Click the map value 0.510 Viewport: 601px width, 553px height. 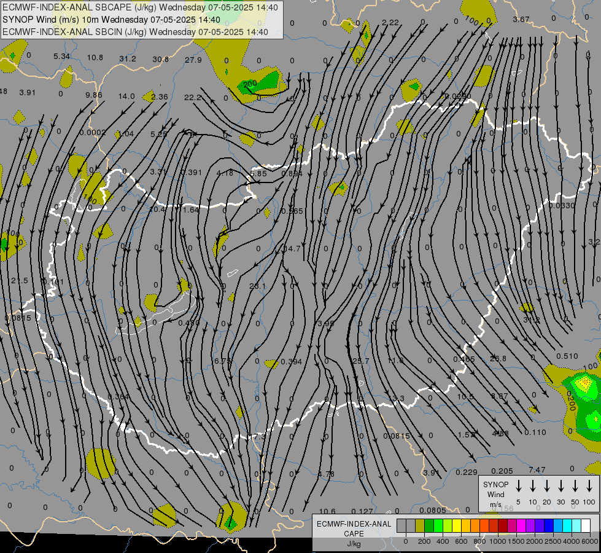(567, 356)
